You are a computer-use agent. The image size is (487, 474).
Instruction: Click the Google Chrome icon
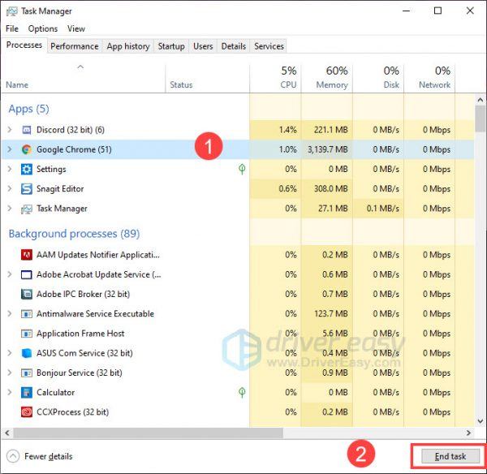pos(27,149)
